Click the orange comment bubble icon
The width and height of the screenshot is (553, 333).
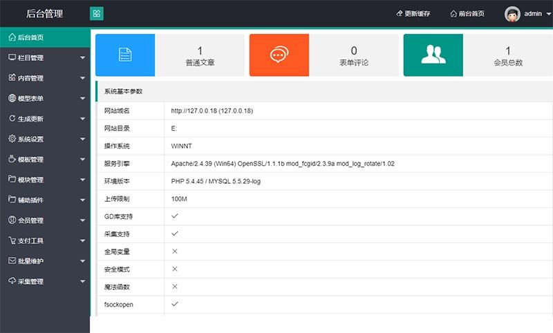click(x=279, y=55)
